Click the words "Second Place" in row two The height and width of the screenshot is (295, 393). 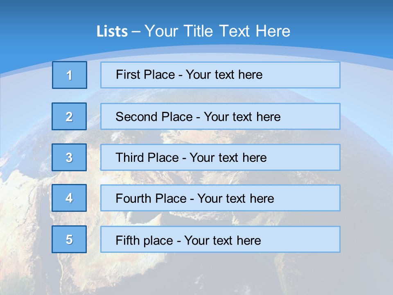[154, 117]
